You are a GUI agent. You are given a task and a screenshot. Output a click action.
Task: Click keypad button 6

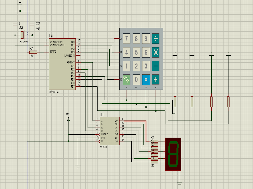coord(146,52)
